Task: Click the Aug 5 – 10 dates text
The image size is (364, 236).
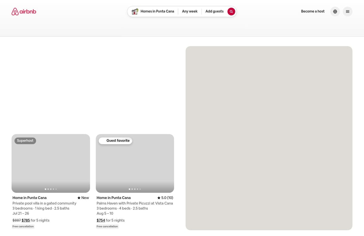Action: click(x=104, y=214)
